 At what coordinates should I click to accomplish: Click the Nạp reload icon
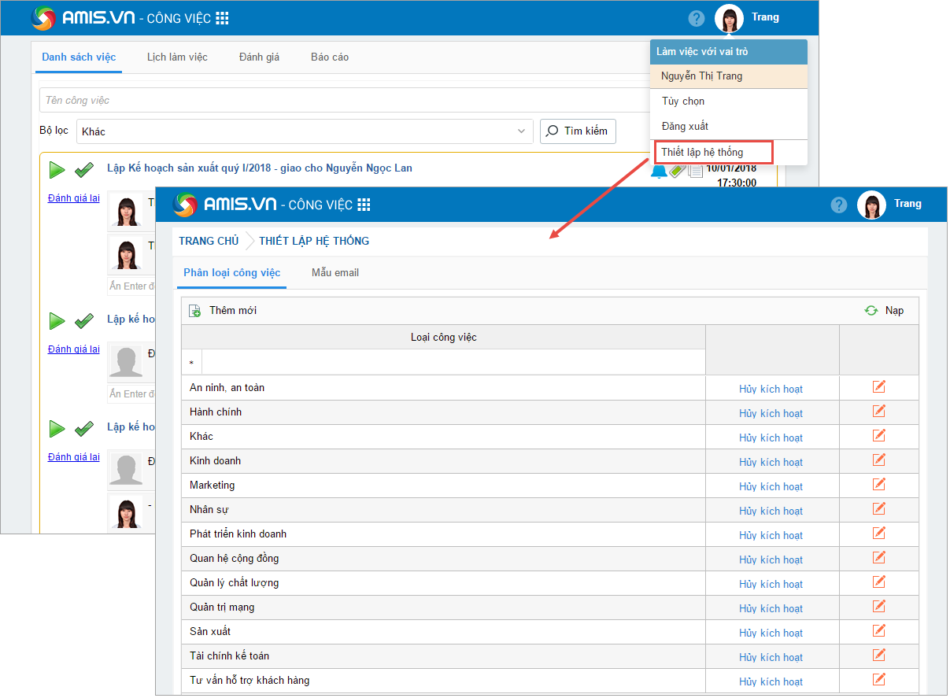tap(871, 311)
